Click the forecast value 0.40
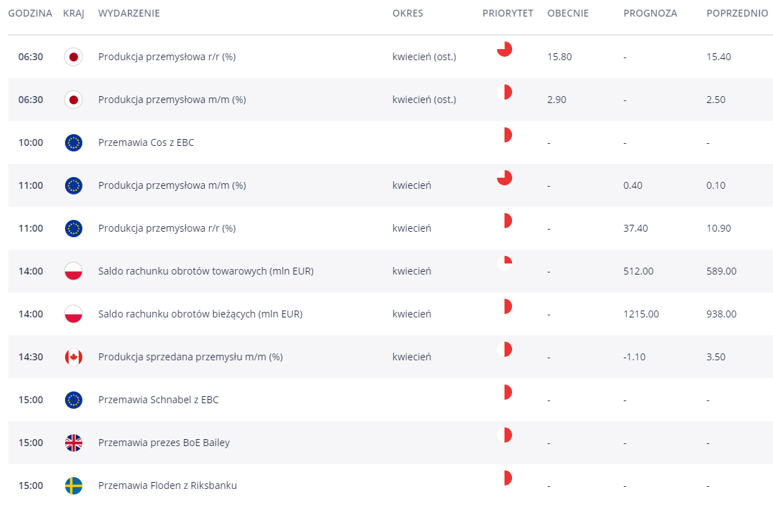Screen dimensions: 773x509 coord(633,185)
